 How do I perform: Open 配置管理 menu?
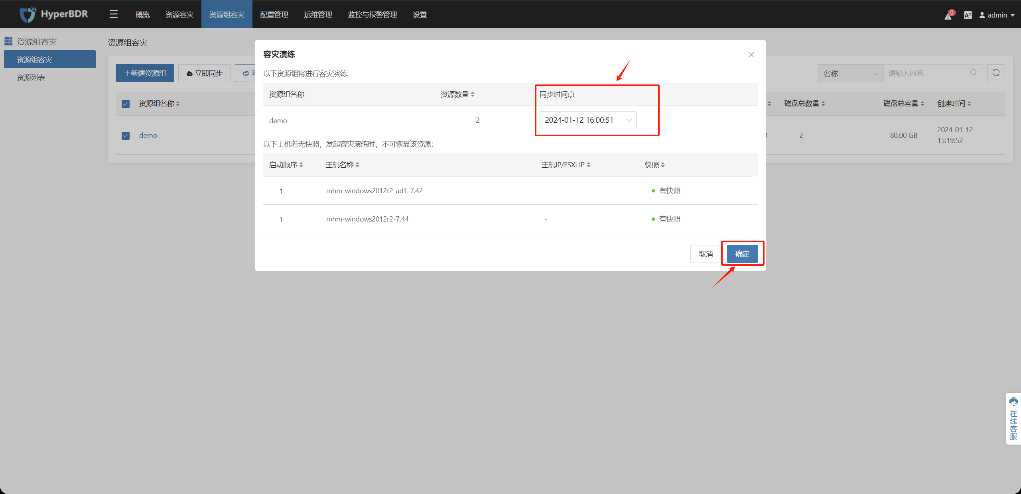pyautogui.click(x=274, y=14)
